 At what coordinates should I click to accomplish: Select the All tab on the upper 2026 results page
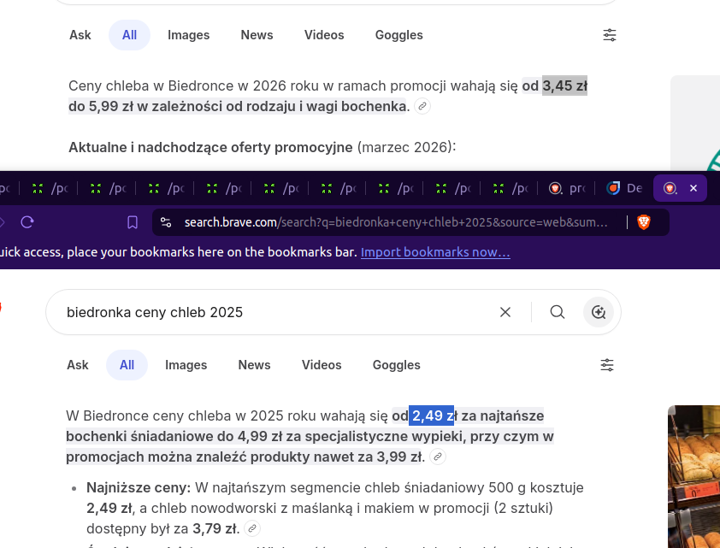pos(129,35)
